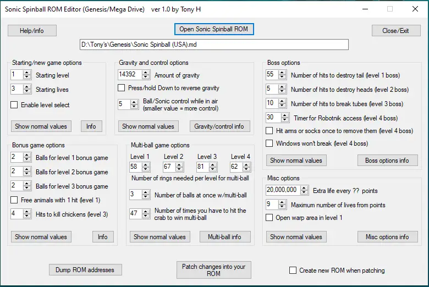The image size is (429, 287).
Task: Click the Starting lives number field
Action: tap(17, 89)
